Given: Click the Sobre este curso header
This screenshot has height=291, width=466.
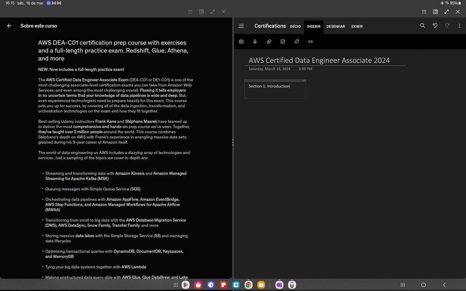Looking at the screenshot, I should click(x=39, y=26).
